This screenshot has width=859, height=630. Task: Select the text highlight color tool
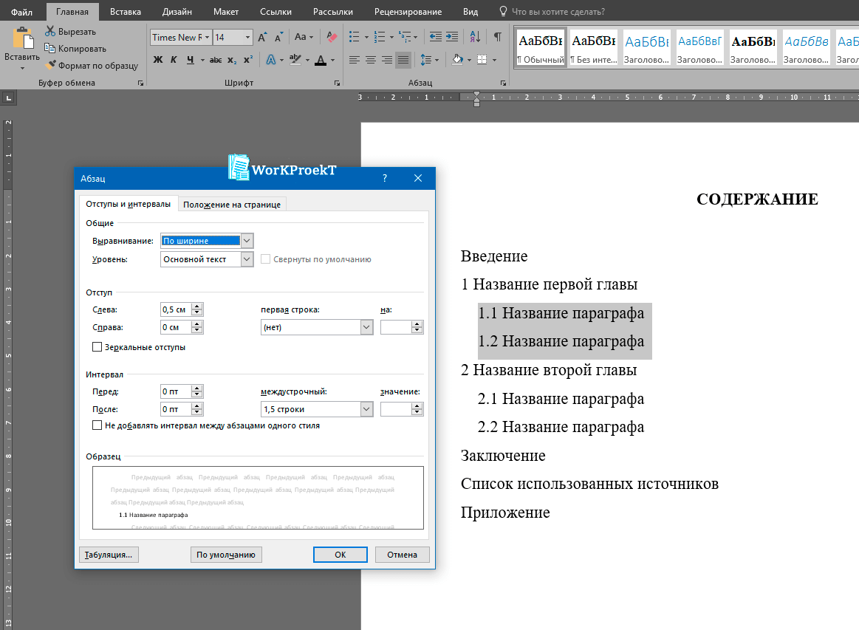coord(295,59)
